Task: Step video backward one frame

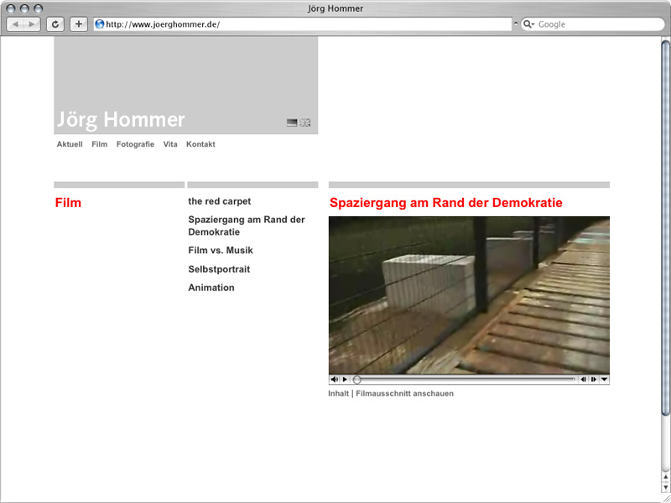Action: coord(583,380)
